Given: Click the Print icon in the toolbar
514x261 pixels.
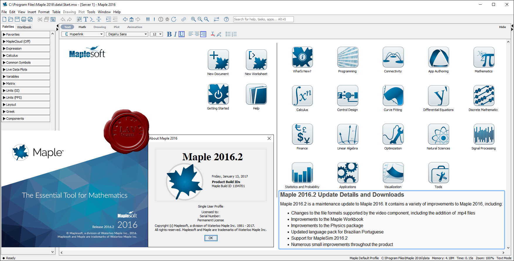Looking at the screenshot, I should [x=24, y=19].
